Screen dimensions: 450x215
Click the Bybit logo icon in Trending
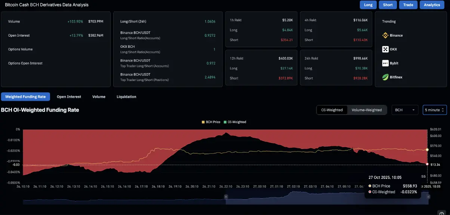385,63
